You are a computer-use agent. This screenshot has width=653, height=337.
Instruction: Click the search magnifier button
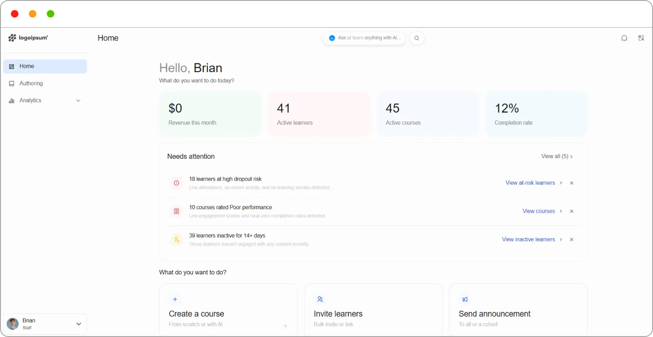[x=417, y=38]
